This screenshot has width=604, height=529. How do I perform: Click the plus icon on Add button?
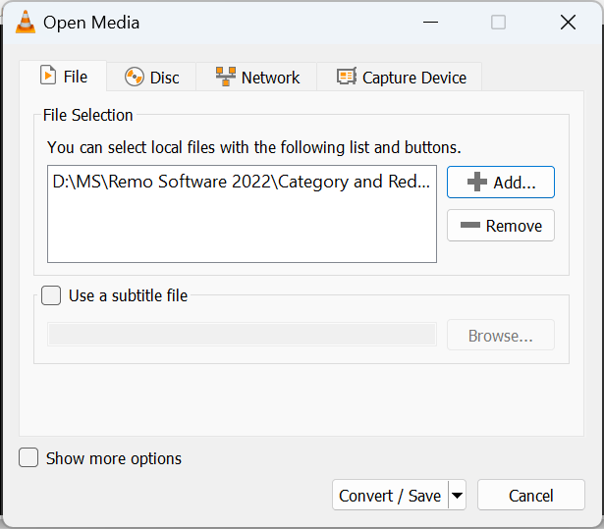[477, 182]
